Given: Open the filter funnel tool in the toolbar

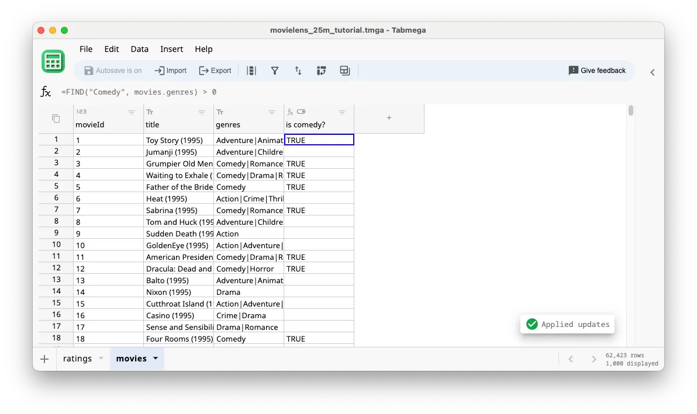Looking at the screenshot, I should click(x=275, y=70).
